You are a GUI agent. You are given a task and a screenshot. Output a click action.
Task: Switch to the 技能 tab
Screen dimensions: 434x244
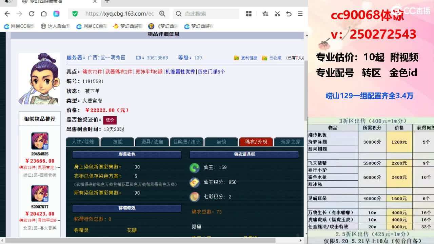click(x=117, y=142)
